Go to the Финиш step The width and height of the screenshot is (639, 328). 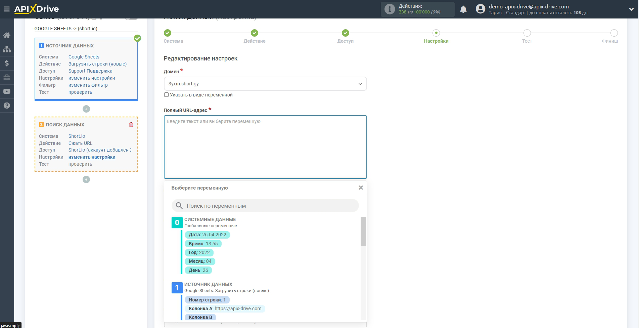pyautogui.click(x=614, y=33)
